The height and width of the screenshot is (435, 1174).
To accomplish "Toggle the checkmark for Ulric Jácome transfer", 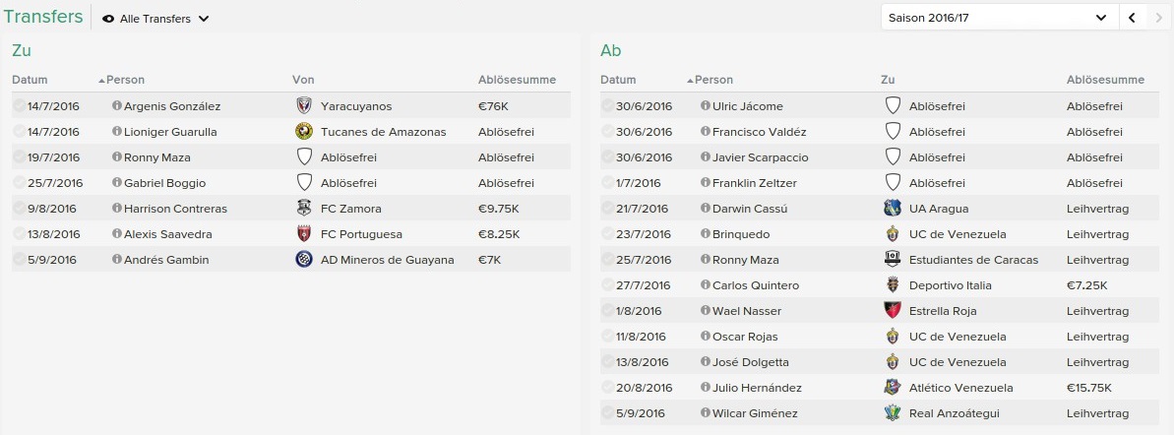I will pyautogui.click(x=608, y=106).
